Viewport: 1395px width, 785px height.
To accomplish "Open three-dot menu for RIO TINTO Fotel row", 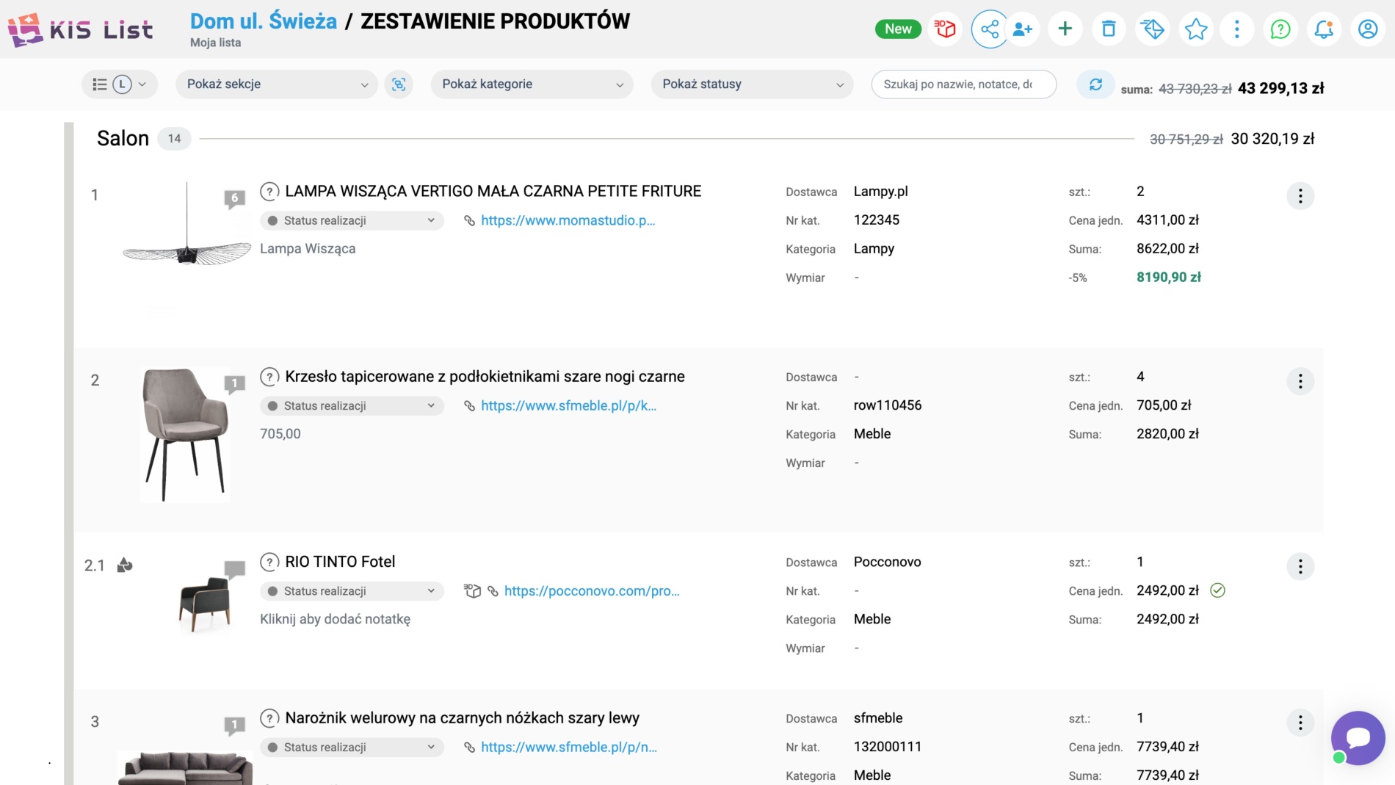I will (x=1300, y=566).
